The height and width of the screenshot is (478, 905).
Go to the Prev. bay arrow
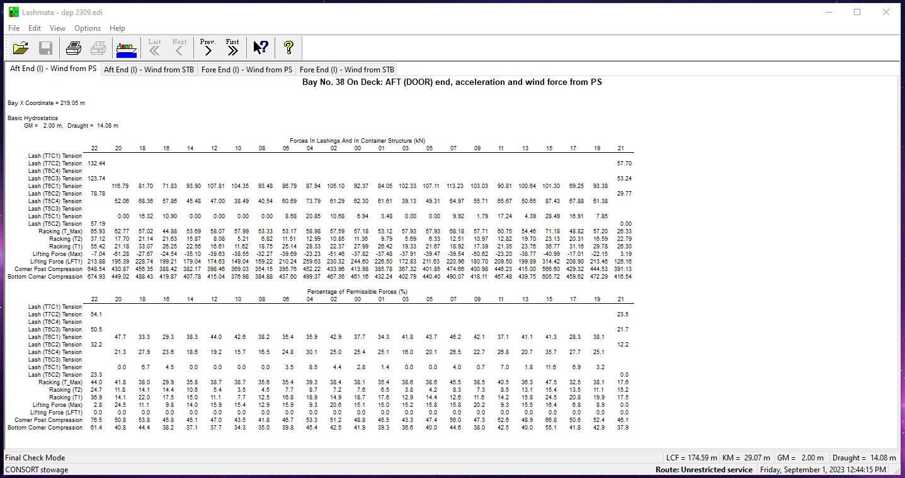click(207, 48)
